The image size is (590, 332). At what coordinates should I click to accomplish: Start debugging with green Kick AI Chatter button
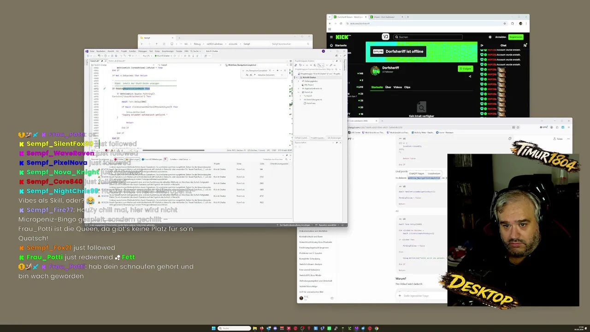coord(162,56)
